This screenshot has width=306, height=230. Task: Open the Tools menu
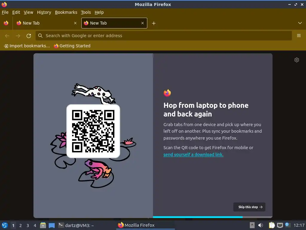click(x=86, y=12)
